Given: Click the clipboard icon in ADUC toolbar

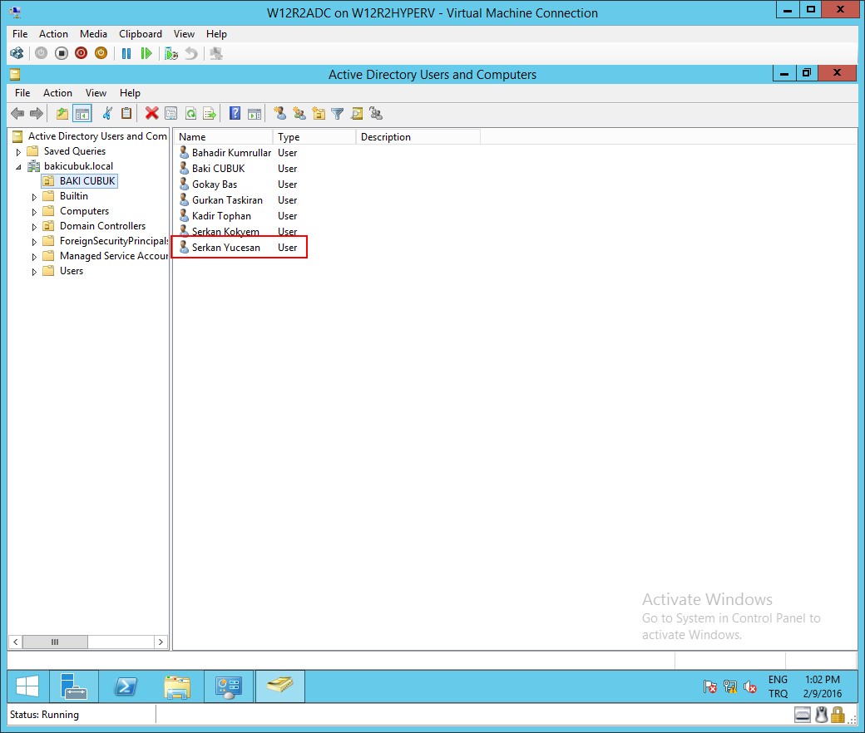Looking at the screenshot, I should tap(126, 114).
